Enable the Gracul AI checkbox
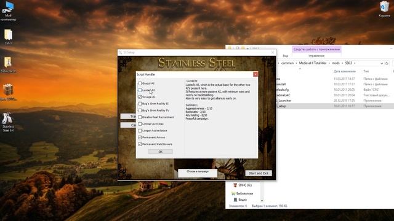 140,83
